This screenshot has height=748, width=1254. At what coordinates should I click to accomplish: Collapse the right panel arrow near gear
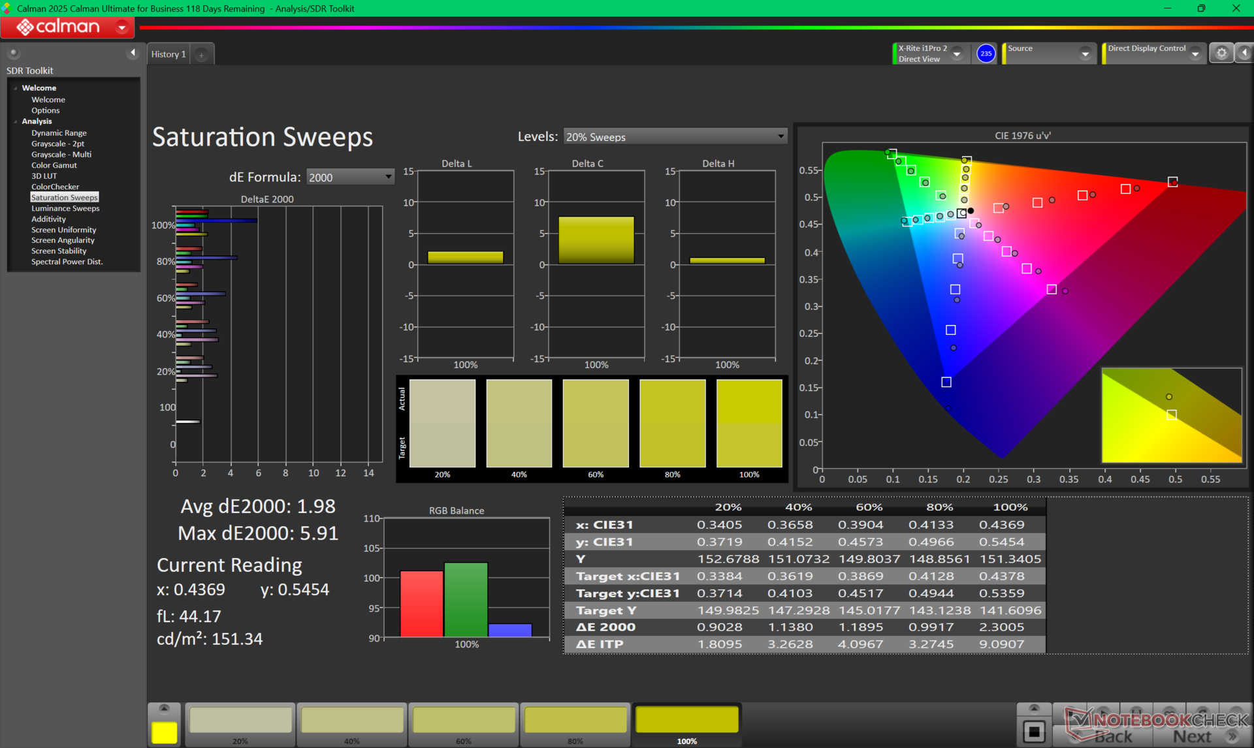click(1244, 54)
